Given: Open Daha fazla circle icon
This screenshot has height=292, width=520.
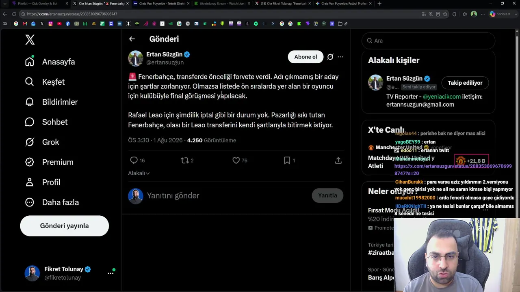Looking at the screenshot, I should [30, 202].
